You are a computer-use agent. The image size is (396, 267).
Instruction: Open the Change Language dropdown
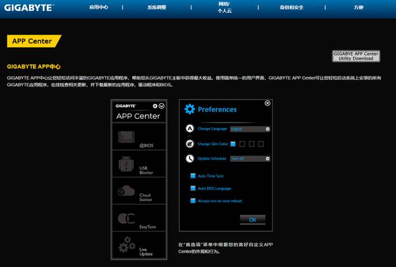coord(250,129)
